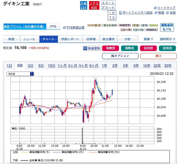Select the 30年 chart period
Viewport: 178px width, 164px height.
tap(168, 65)
